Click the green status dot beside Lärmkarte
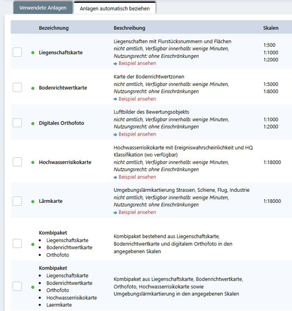The image size is (292, 311). coord(33,202)
